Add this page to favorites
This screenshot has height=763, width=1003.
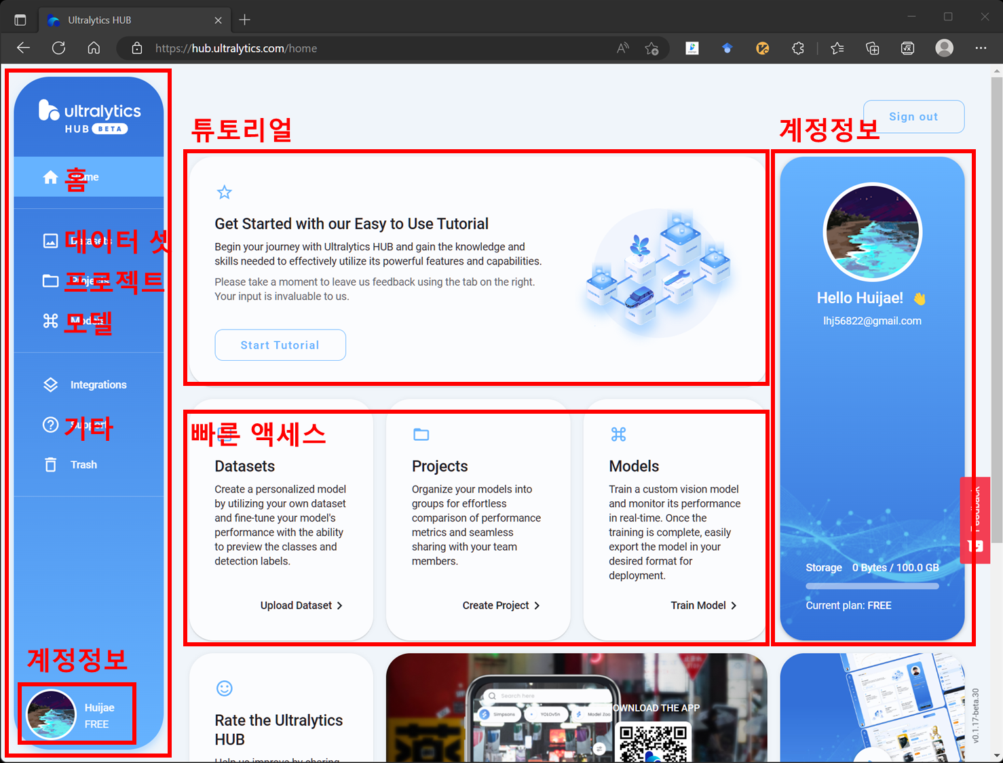point(652,48)
